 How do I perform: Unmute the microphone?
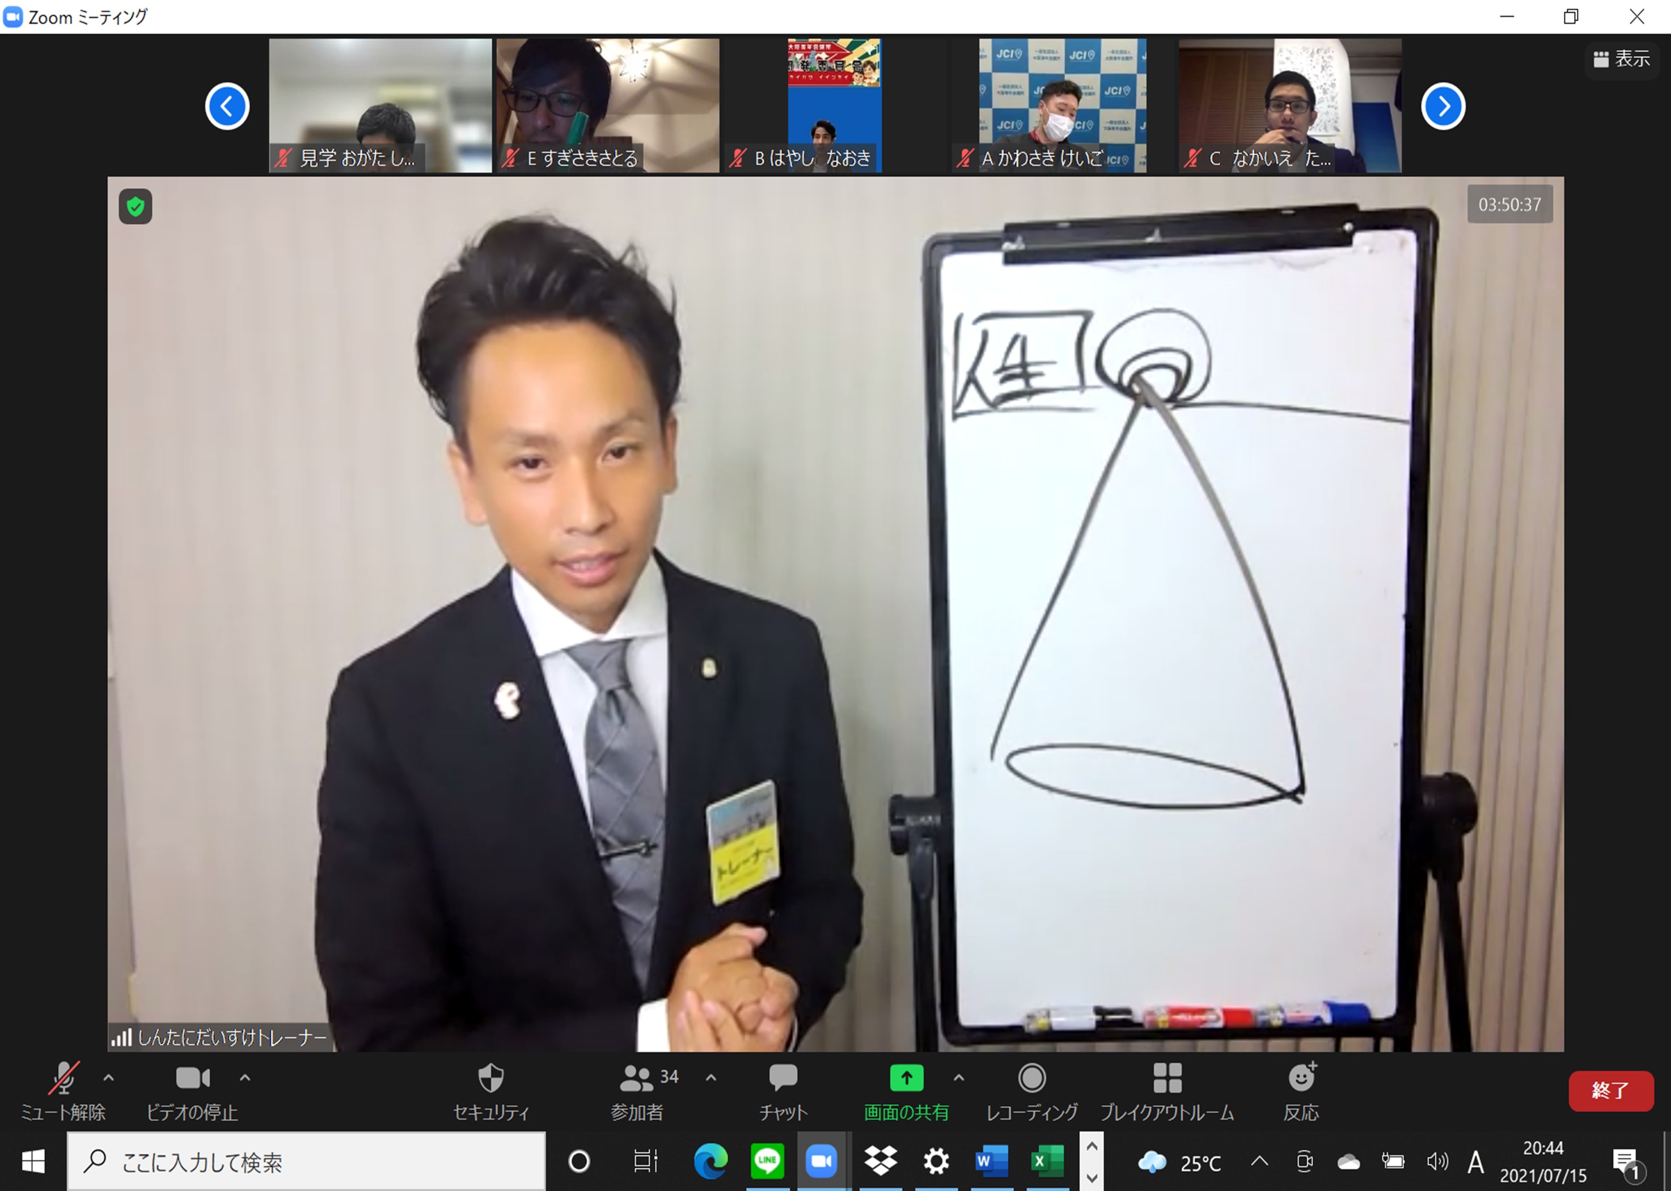tap(64, 1079)
